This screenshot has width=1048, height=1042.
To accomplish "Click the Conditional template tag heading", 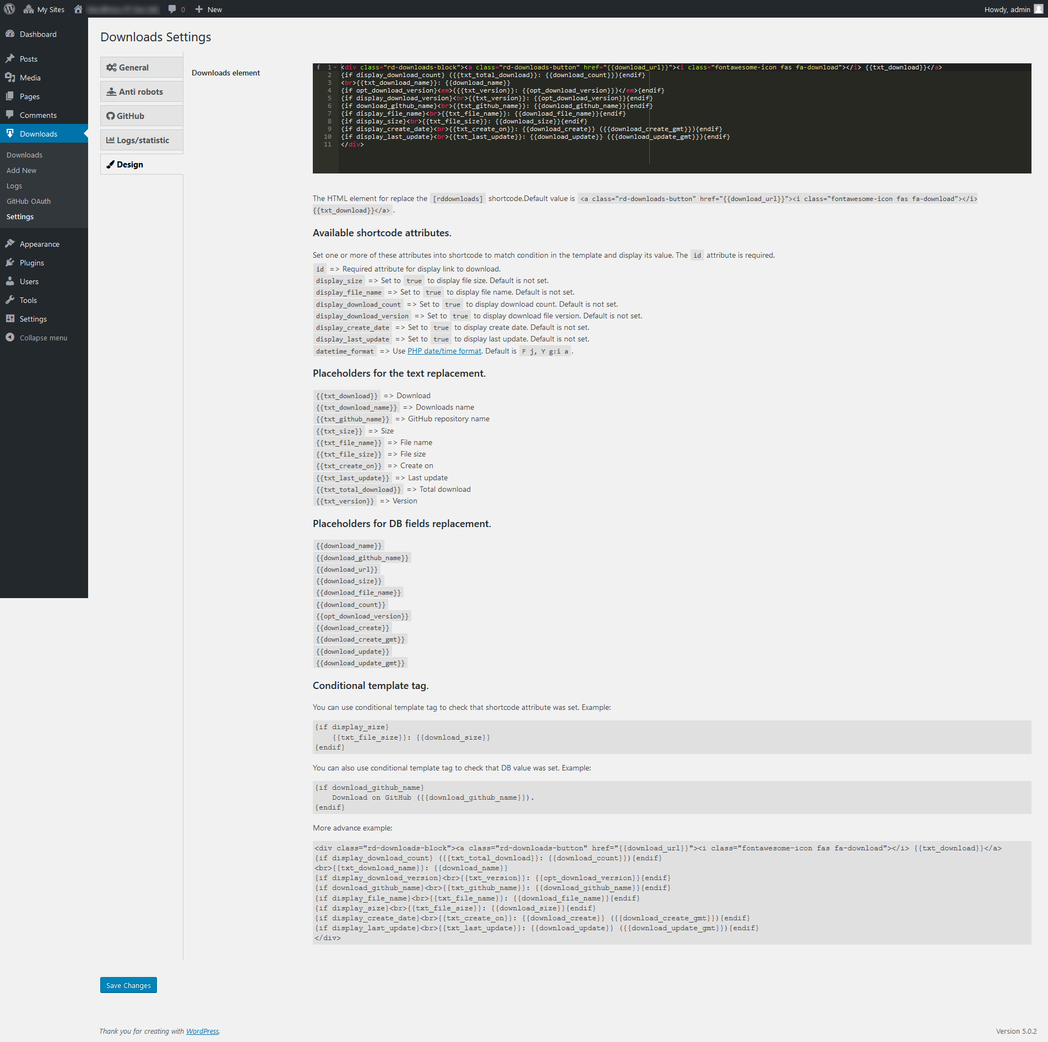I will point(371,685).
